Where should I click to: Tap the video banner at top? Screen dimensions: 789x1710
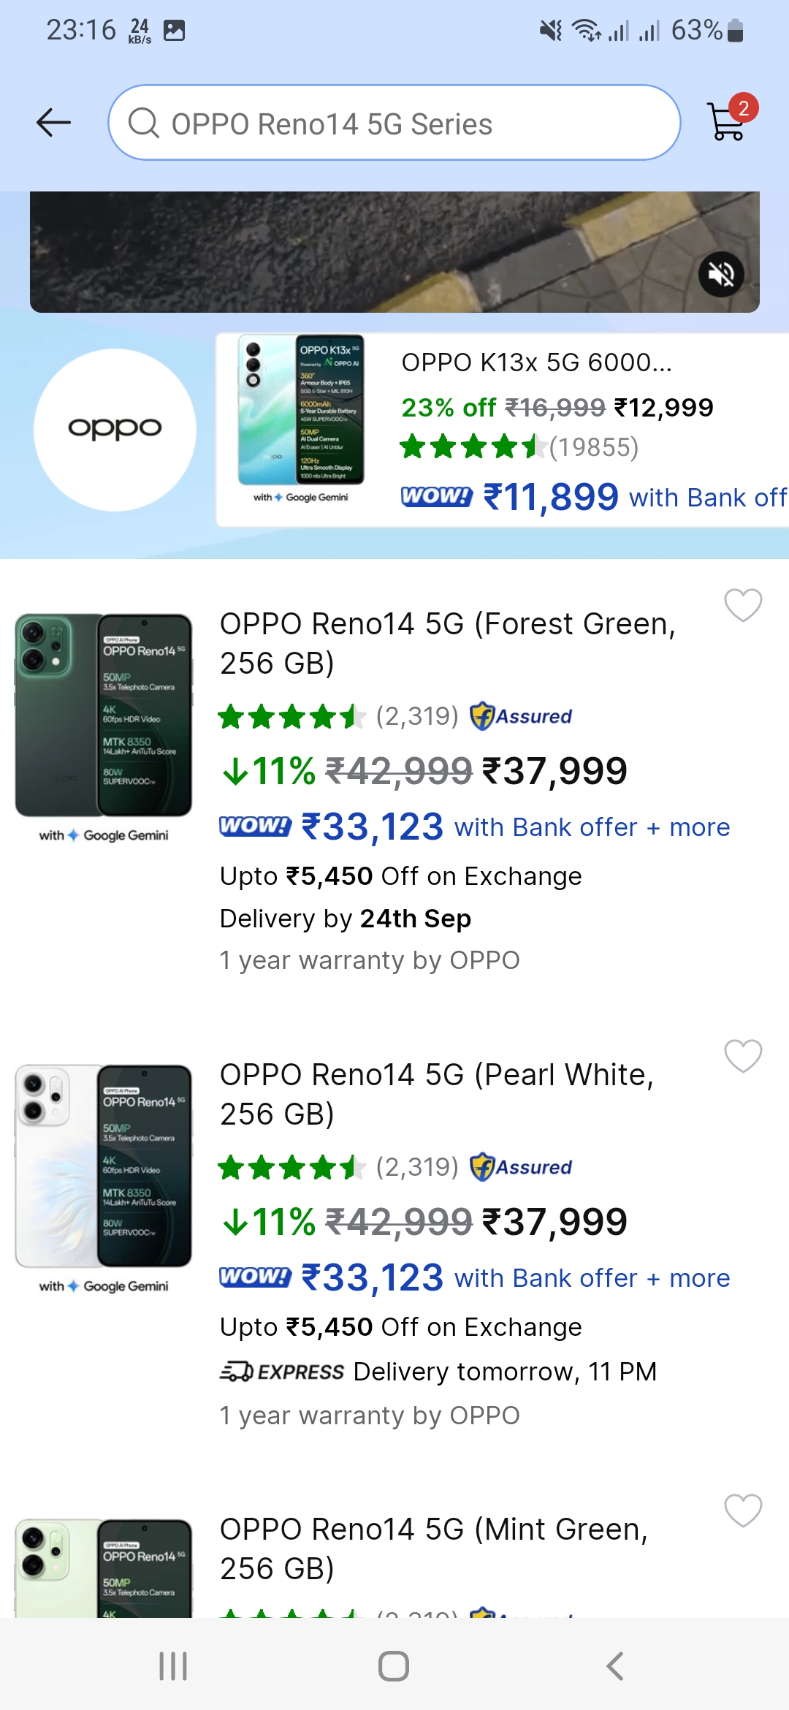point(365,252)
